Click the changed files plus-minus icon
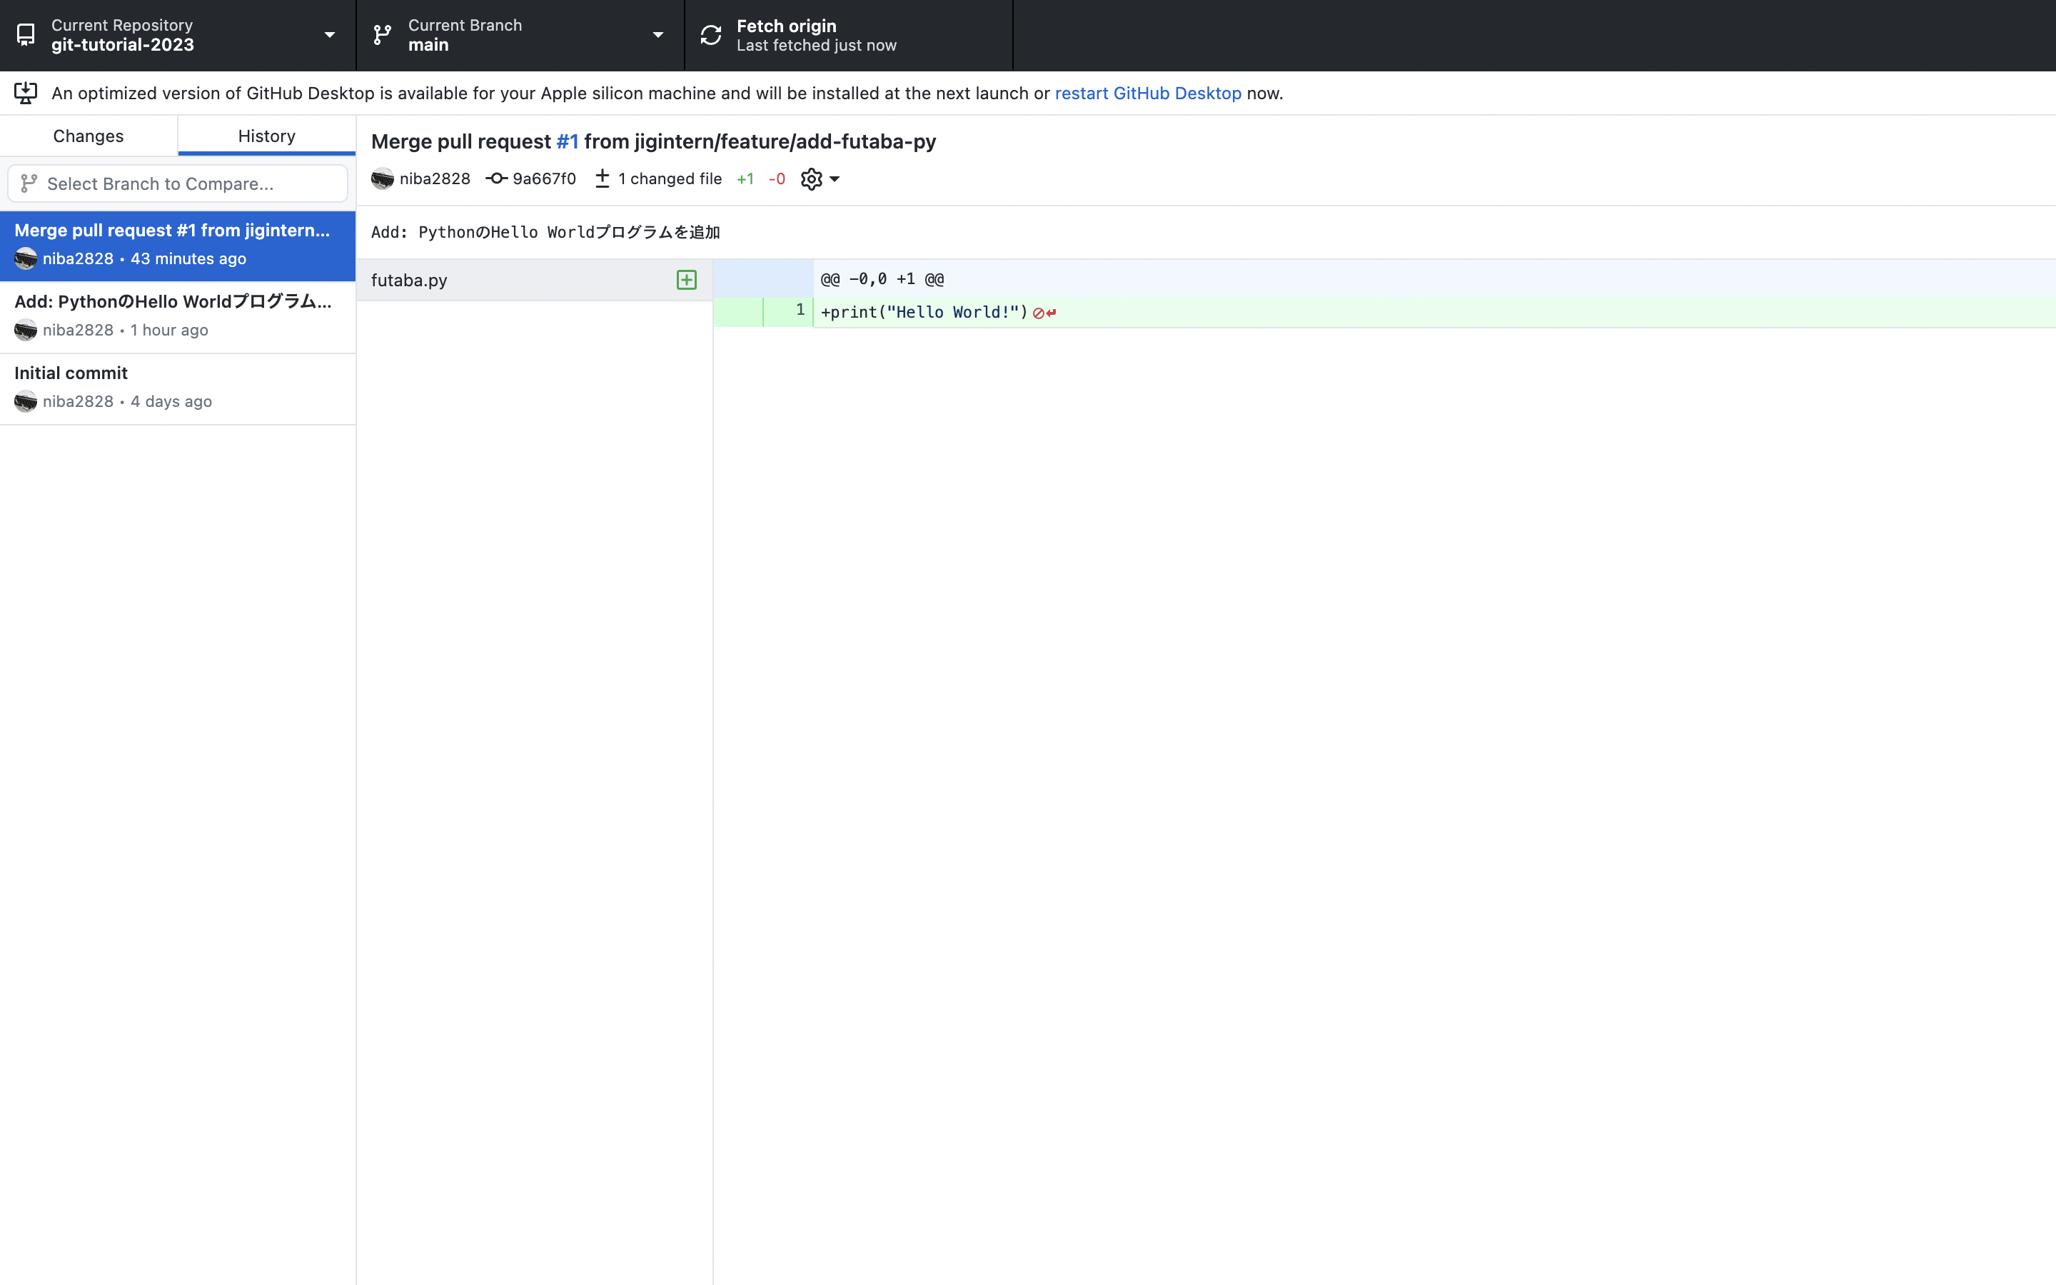This screenshot has height=1285, width=2056. (x=603, y=178)
